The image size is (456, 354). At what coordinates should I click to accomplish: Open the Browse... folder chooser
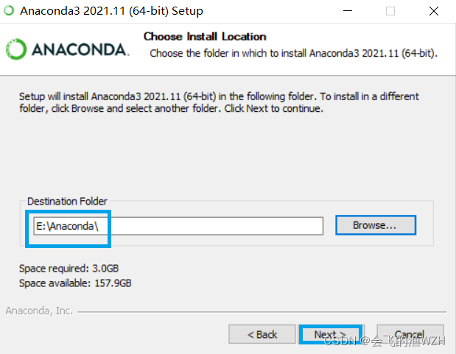point(376,225)
